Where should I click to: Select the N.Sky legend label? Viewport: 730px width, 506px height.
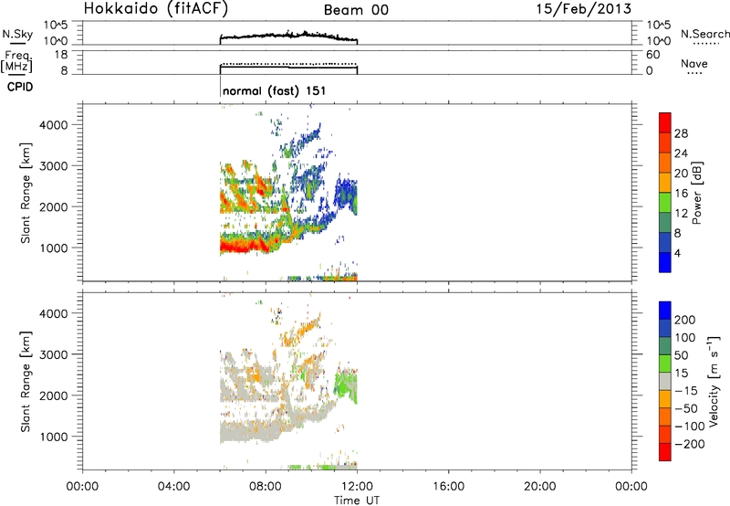click(x=17, y=34)
